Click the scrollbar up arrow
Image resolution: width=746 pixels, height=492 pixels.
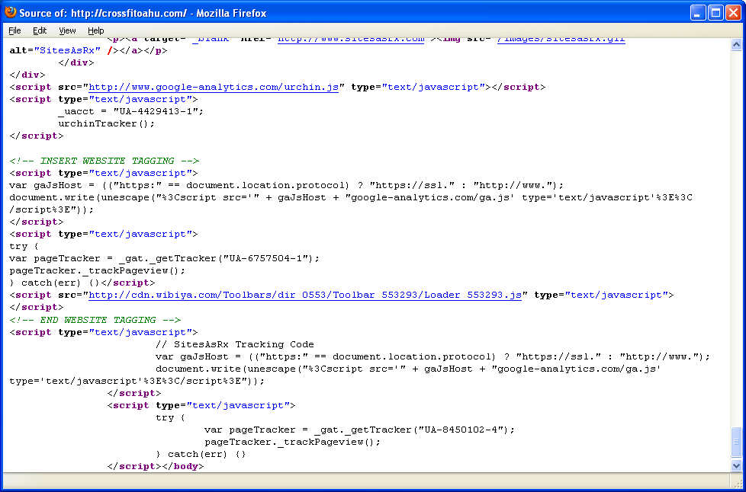(x=736, y=45)
